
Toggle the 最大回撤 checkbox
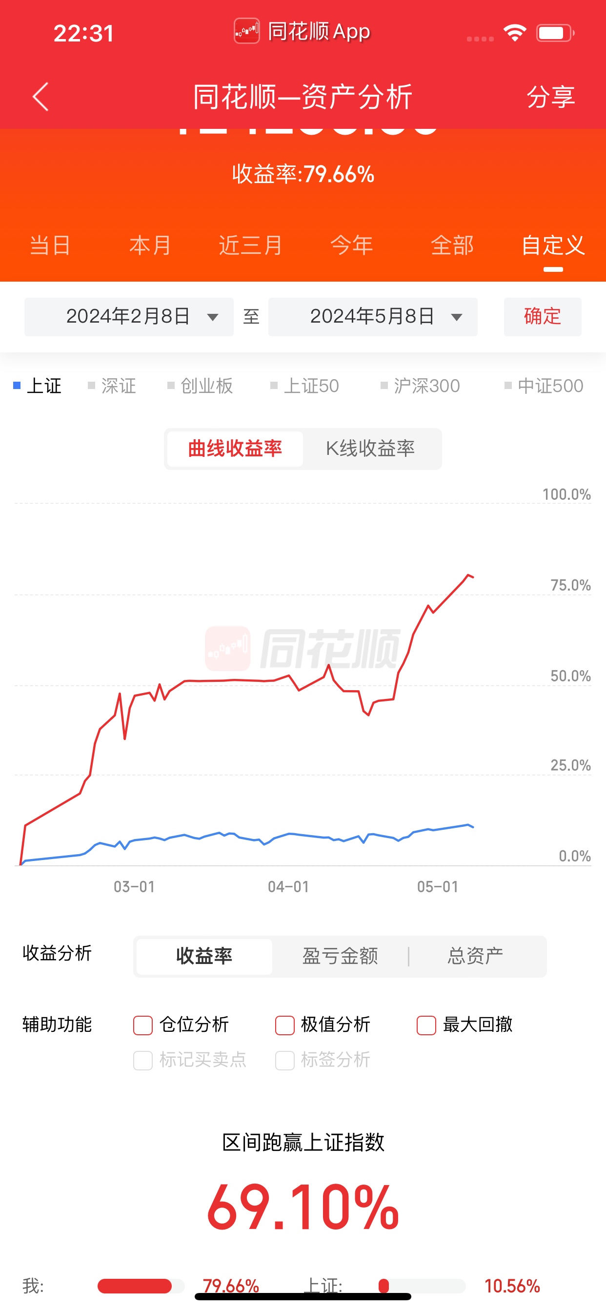(x=426, y=1025)
